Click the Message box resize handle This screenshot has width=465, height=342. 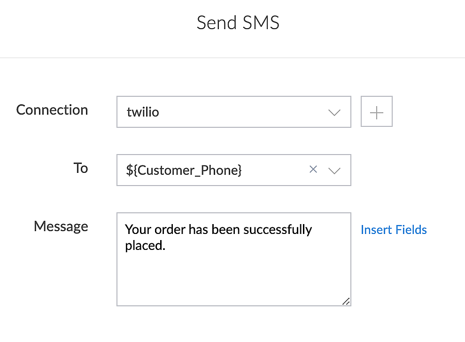click(x=346, y=302)
